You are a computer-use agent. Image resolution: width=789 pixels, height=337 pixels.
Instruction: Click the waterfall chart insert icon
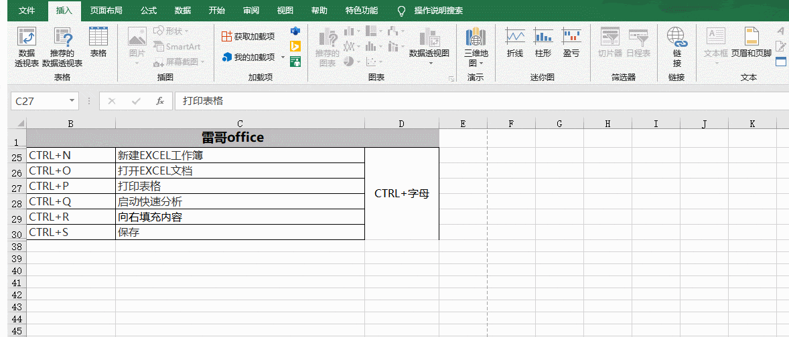(393, 31)
